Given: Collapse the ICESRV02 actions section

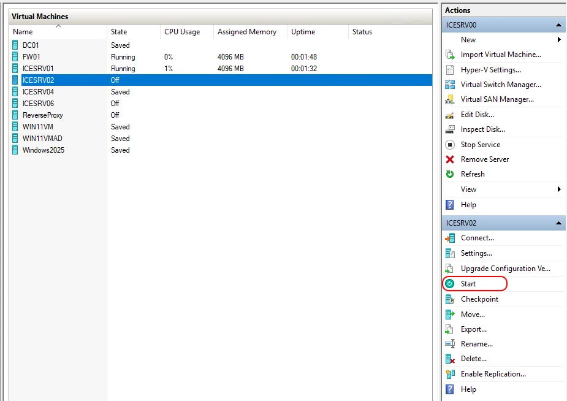Looking at the screenshot, I should point(558,223).
